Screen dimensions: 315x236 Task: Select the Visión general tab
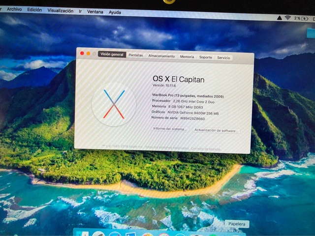click(x=112, y=55)
